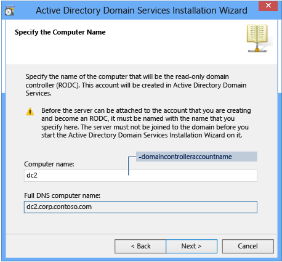Click the Next > button
Screen dimensions: 282x262
tap(191, 246)
